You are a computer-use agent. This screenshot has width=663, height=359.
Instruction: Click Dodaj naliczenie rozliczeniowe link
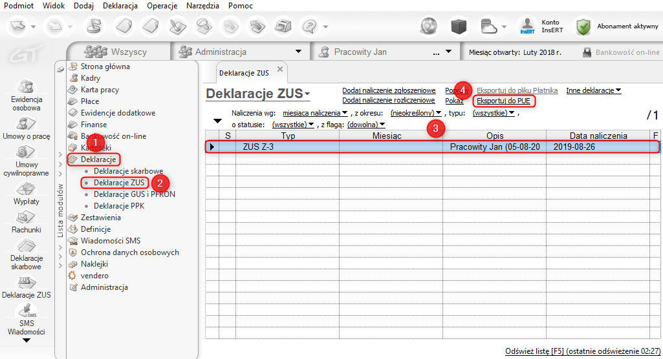tap(389, 100)
